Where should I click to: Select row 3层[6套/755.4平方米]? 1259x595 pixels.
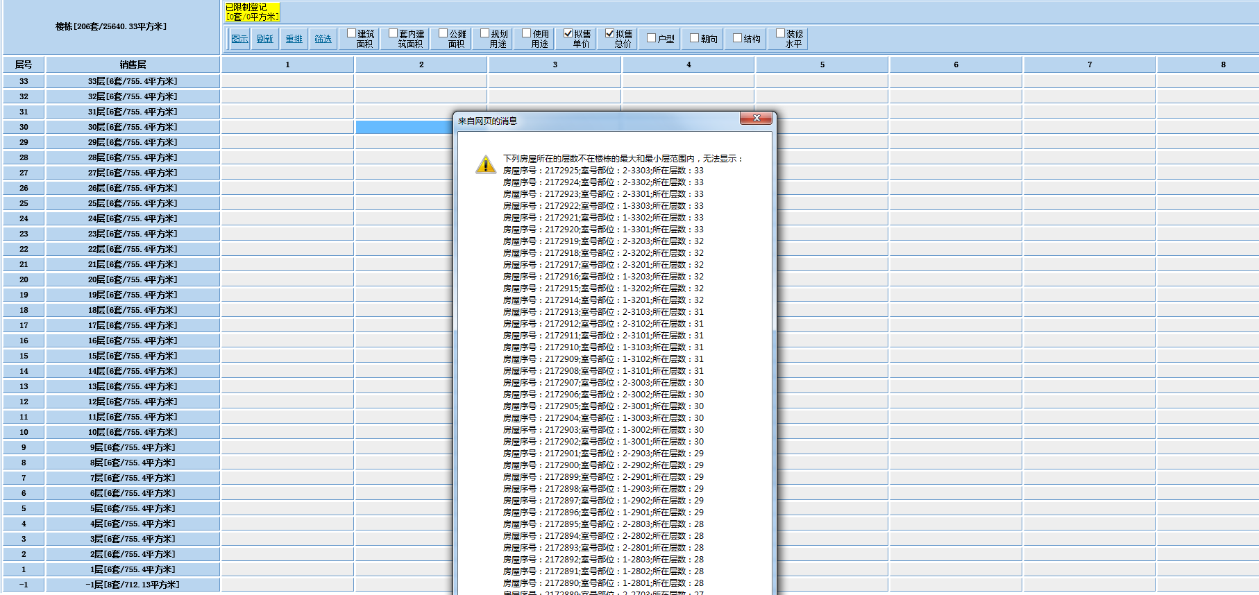[133, 539]
